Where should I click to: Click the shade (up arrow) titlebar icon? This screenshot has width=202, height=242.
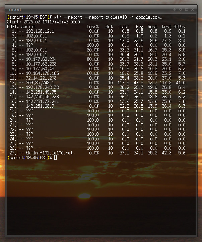coord(175,9)
